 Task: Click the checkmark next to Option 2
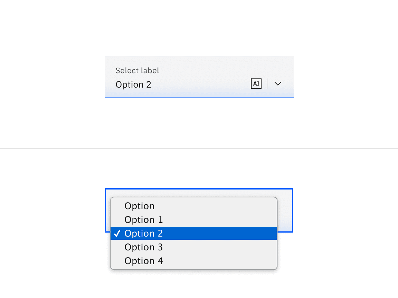[x=117, y=234]
